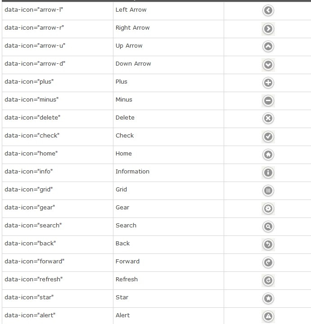The height and width of the screenshot is (324, 311).
Task: Click the Plus icon
Action: [x=268, y=83]
